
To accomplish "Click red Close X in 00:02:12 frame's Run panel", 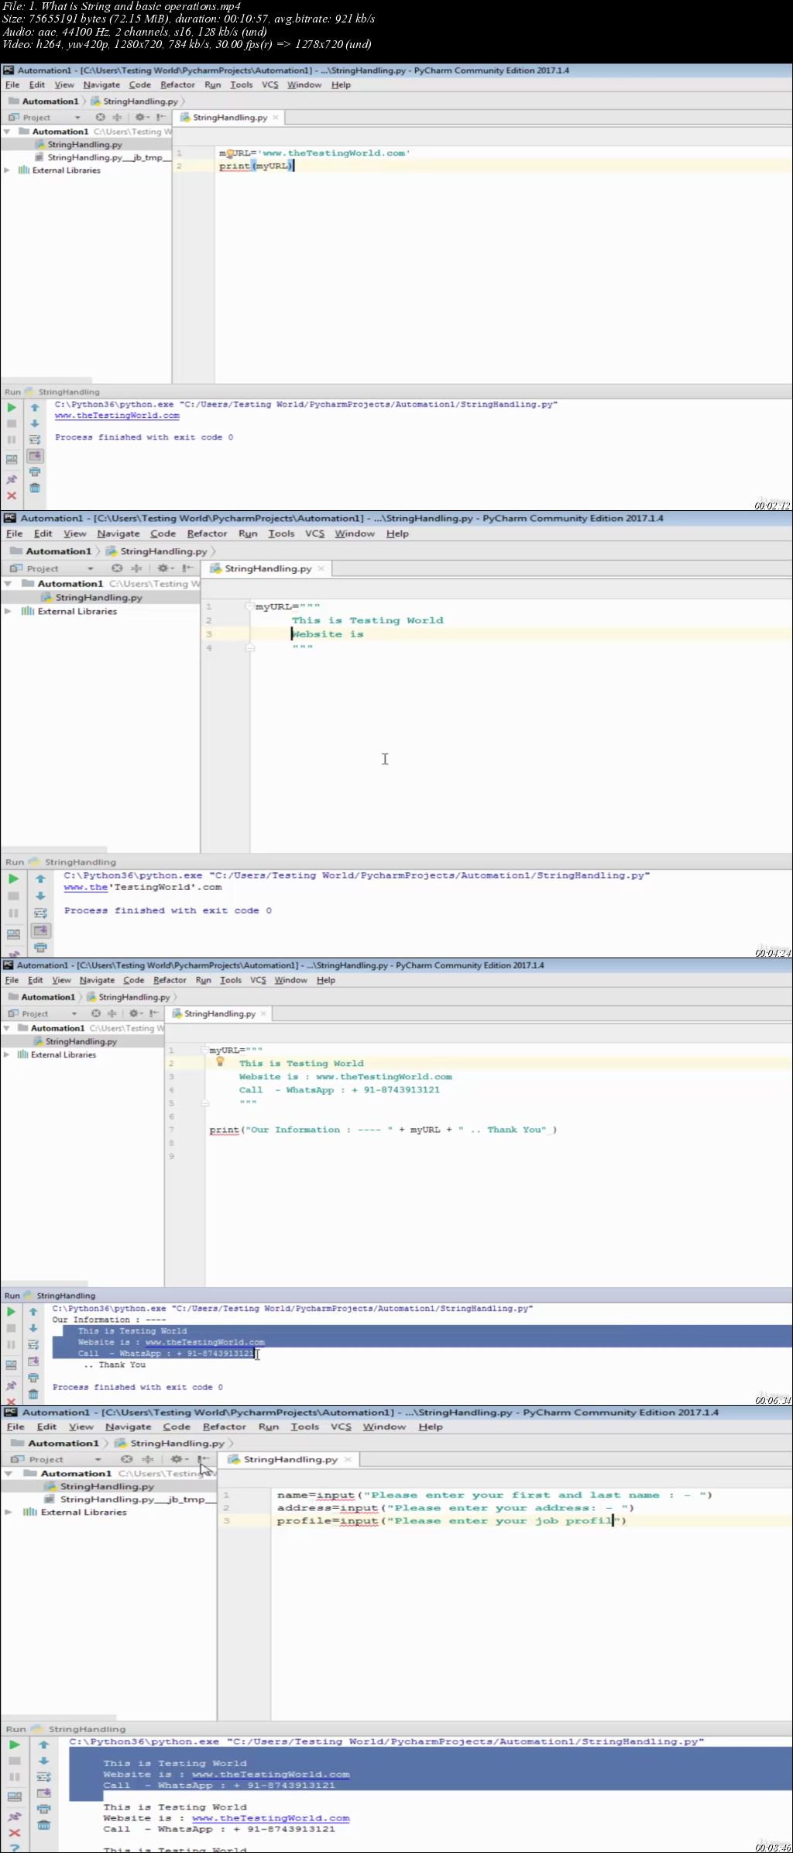I will pos(12,495).
